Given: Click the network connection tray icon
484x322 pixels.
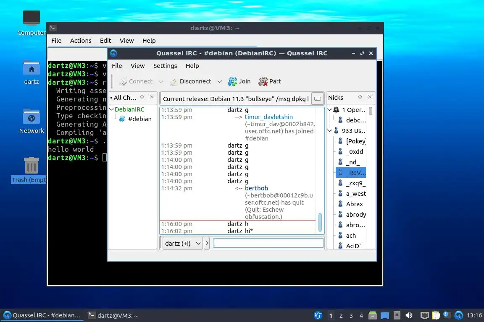Looking at the screenshot, I should [425, 315].
